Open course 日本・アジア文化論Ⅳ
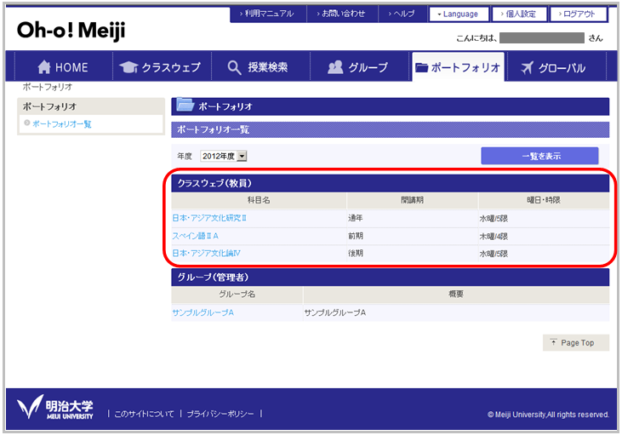 206,253
